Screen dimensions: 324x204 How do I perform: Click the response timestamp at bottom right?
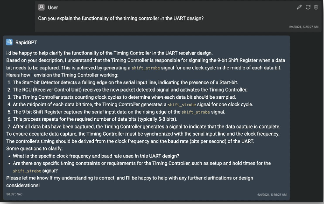coord(272,195)
